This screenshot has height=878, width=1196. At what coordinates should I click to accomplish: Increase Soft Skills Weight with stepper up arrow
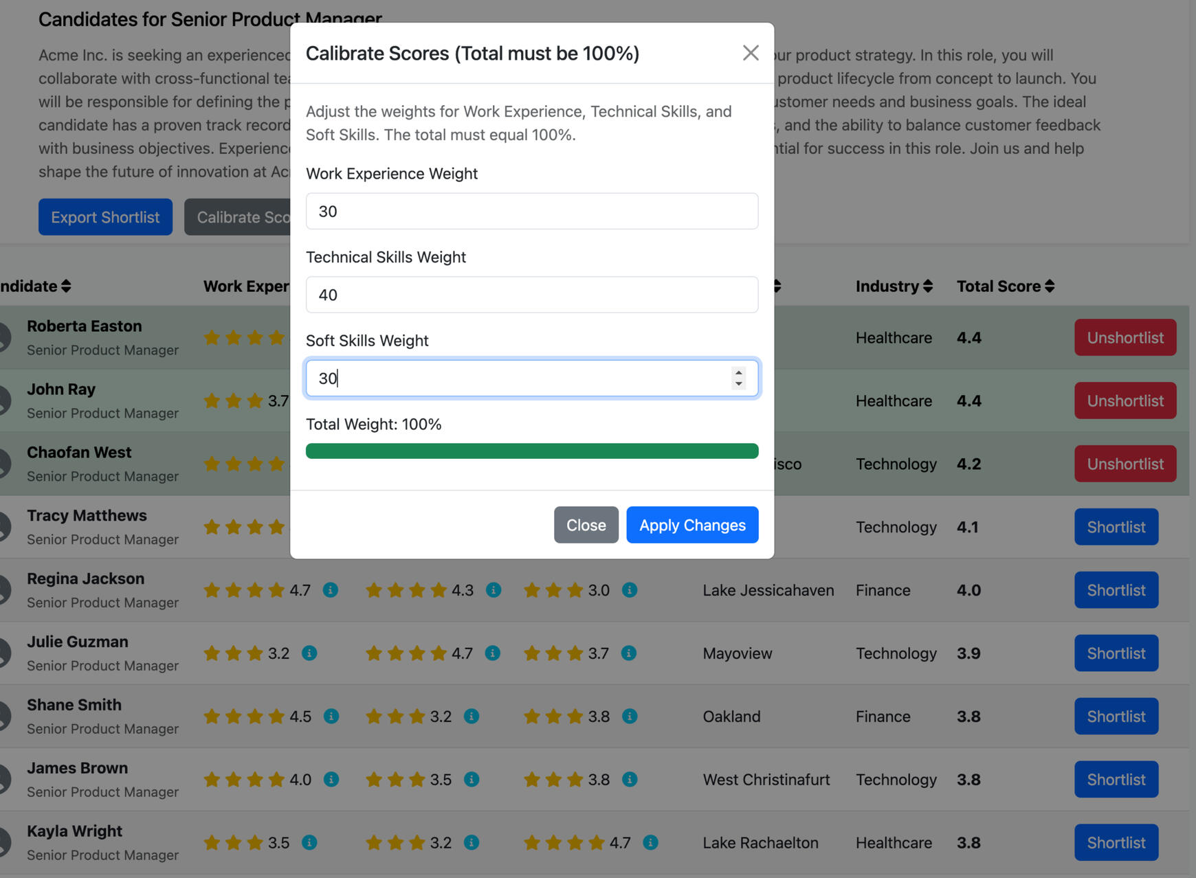pyautogui.click(x=739, y=372)
